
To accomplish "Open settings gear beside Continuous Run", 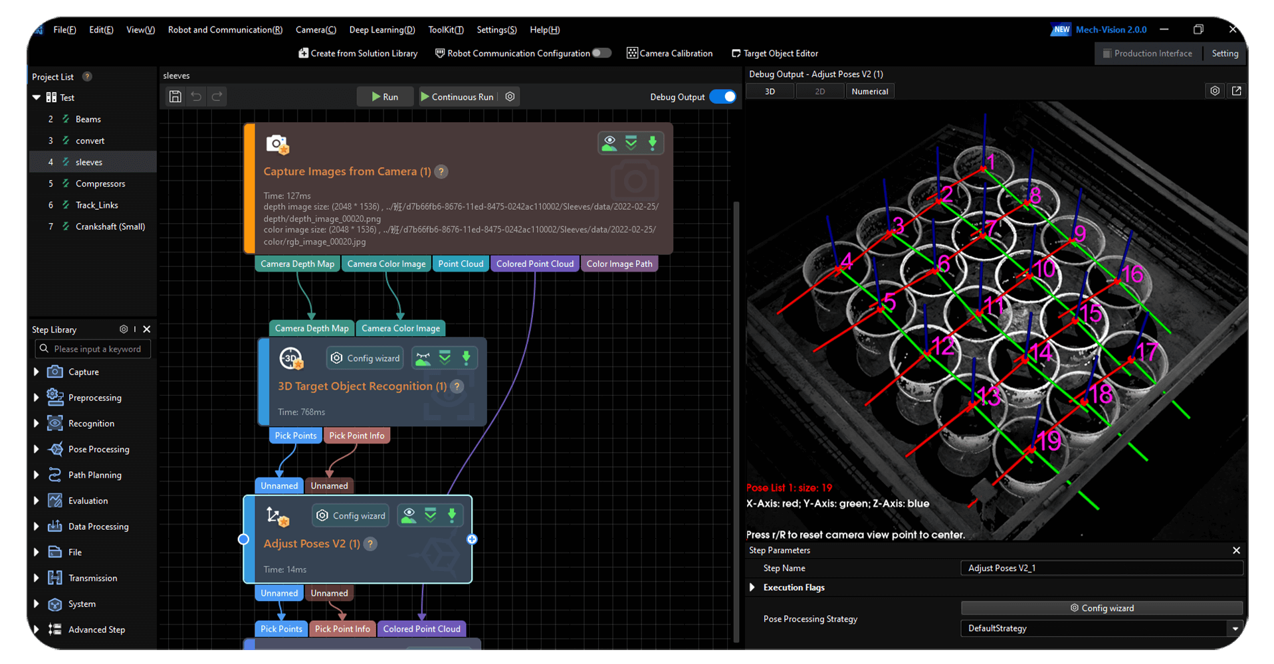I will 510,97.
